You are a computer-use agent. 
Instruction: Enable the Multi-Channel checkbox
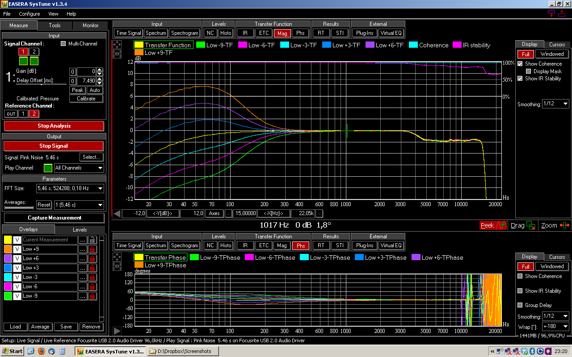tap(63, 44)
